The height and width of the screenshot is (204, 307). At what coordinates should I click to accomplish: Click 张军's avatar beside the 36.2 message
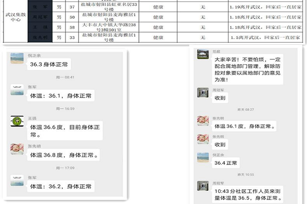click(17, 182)
